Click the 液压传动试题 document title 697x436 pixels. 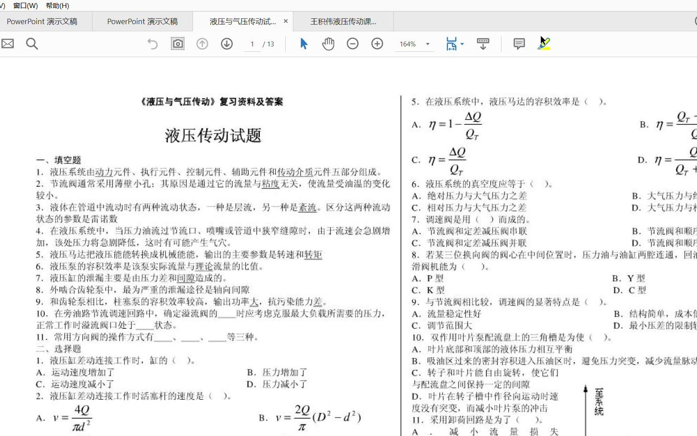coord(213,135)
